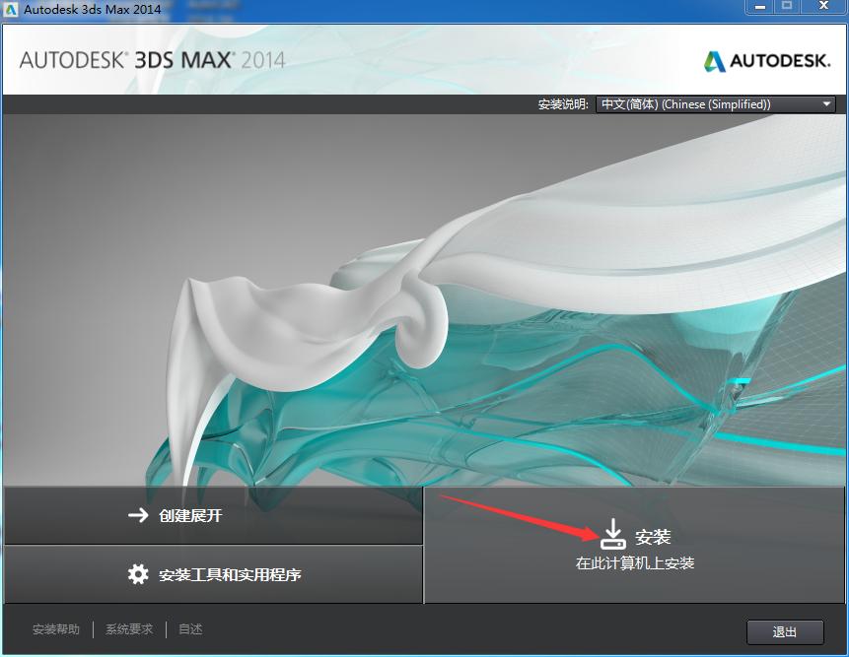This screenshot has width=849, height=657.
Task: View the 系统要求 system requirements link
Action: (127, 628)
